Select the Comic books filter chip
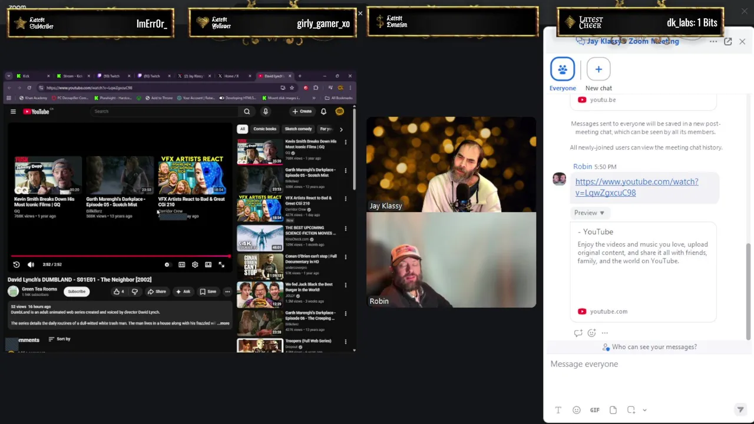 [264, 129]
